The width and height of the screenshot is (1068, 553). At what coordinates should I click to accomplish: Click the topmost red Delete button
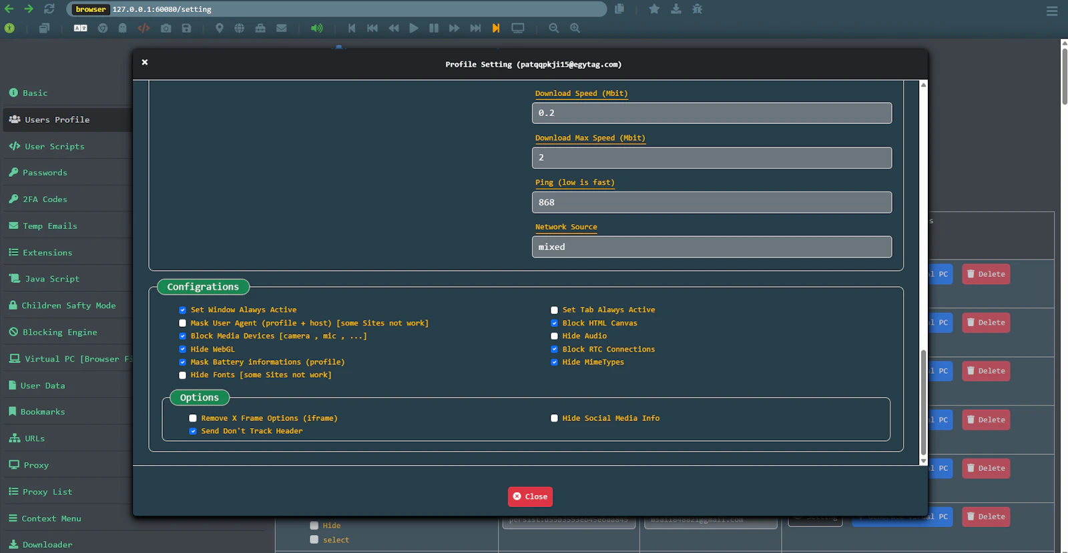(986, 274)
